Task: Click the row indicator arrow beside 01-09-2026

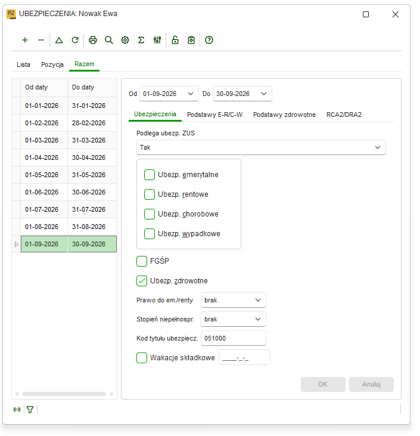Action: [x=17, y=244]
